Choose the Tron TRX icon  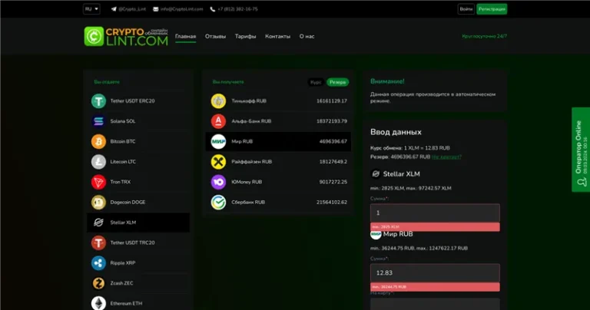pos(98,182)
